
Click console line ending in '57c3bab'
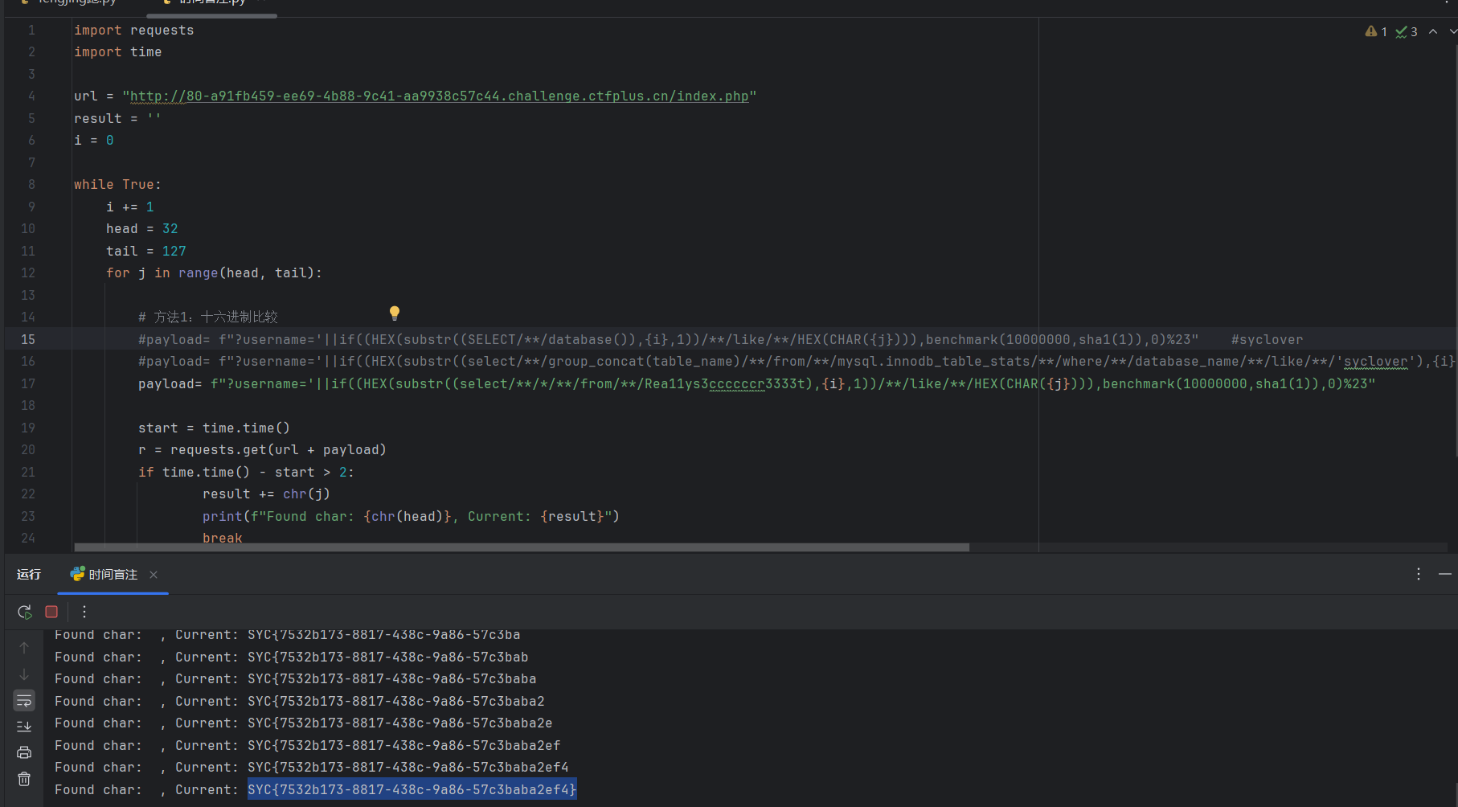click(x=292, y=657)
